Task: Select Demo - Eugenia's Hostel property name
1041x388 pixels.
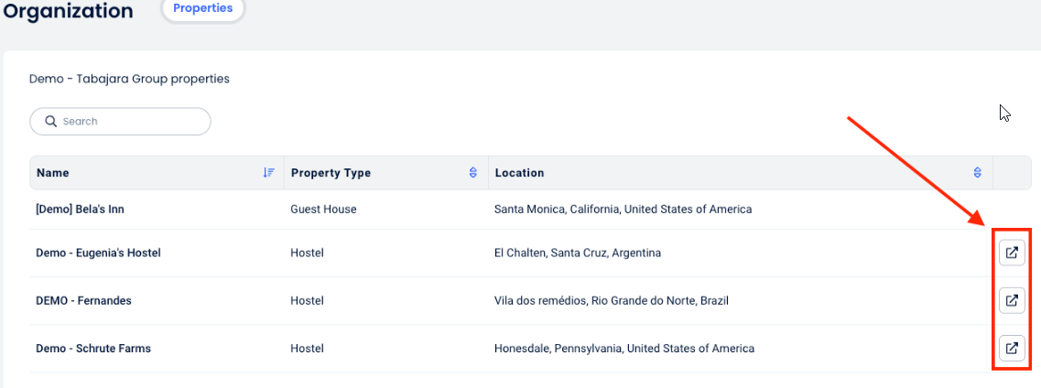Action: pyautogui.click(x=98, y=253)
